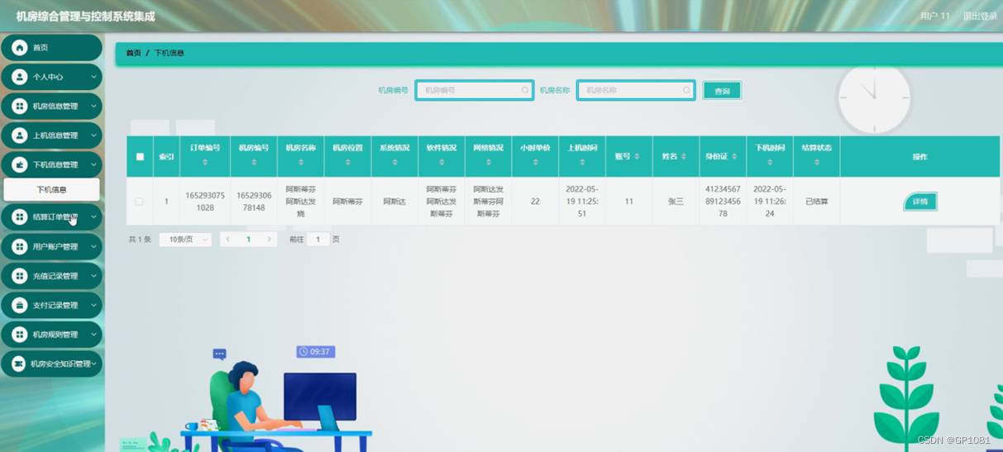Click the 用户 11 label in header
Screen dimensions: 1003x452
coord(935,16)
